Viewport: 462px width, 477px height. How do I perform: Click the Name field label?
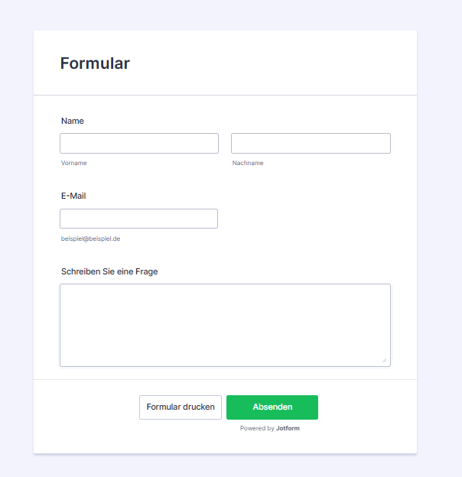click(73, 121)
